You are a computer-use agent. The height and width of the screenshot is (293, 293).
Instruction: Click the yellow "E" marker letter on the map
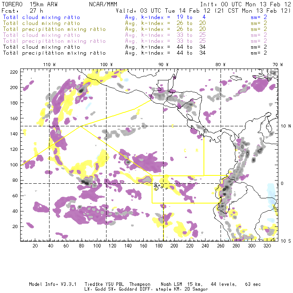(173, 126)
